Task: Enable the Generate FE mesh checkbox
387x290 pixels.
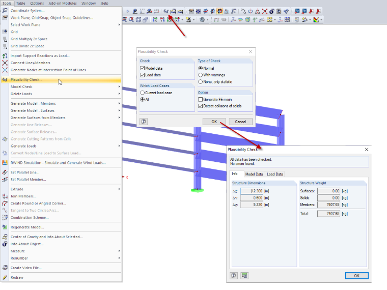Action: pyautogui.click(x=201, y=99)
